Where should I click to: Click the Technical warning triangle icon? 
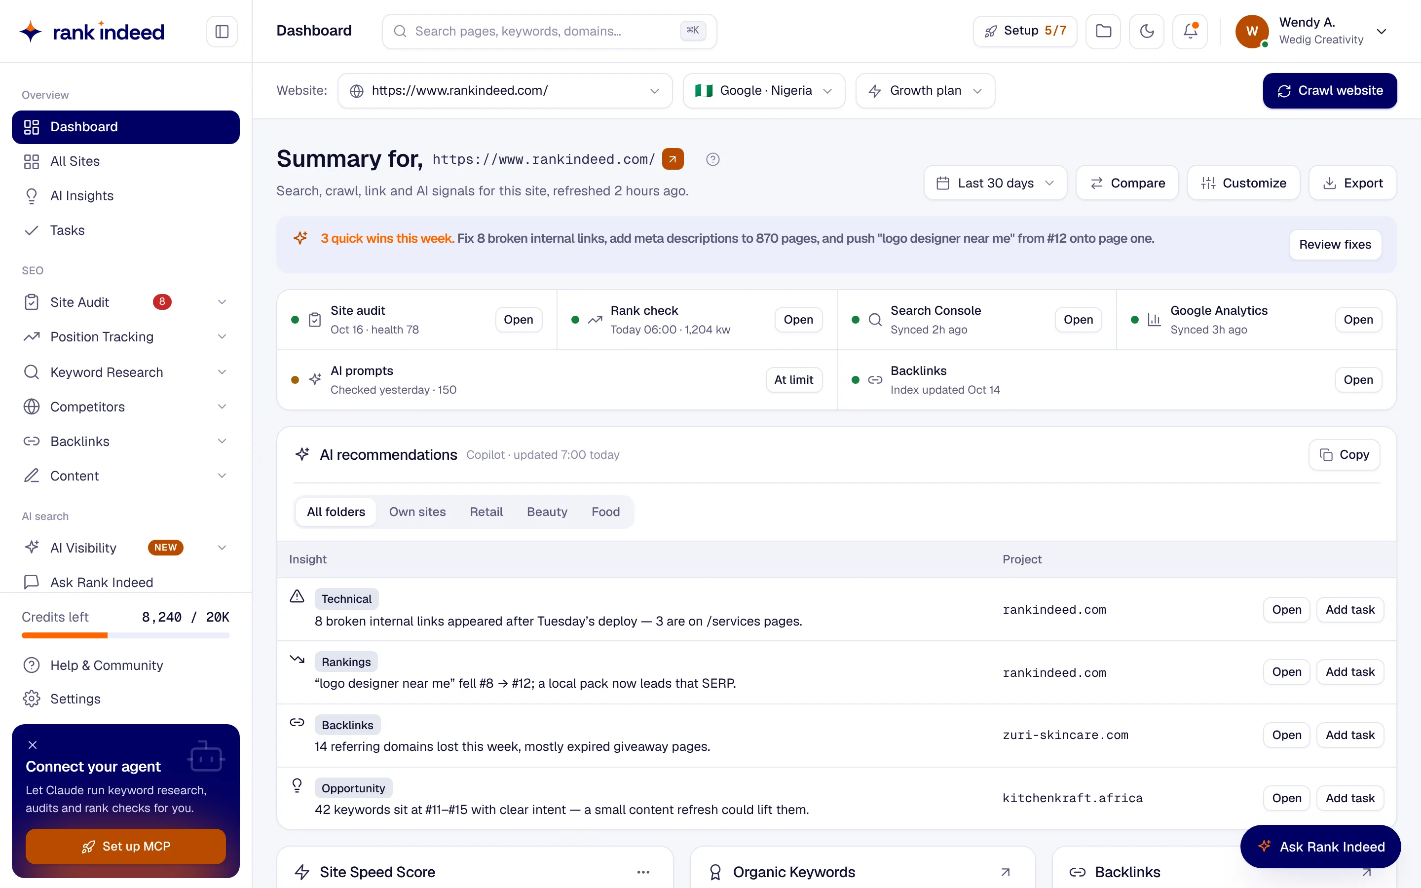click(x=297, y=597)
